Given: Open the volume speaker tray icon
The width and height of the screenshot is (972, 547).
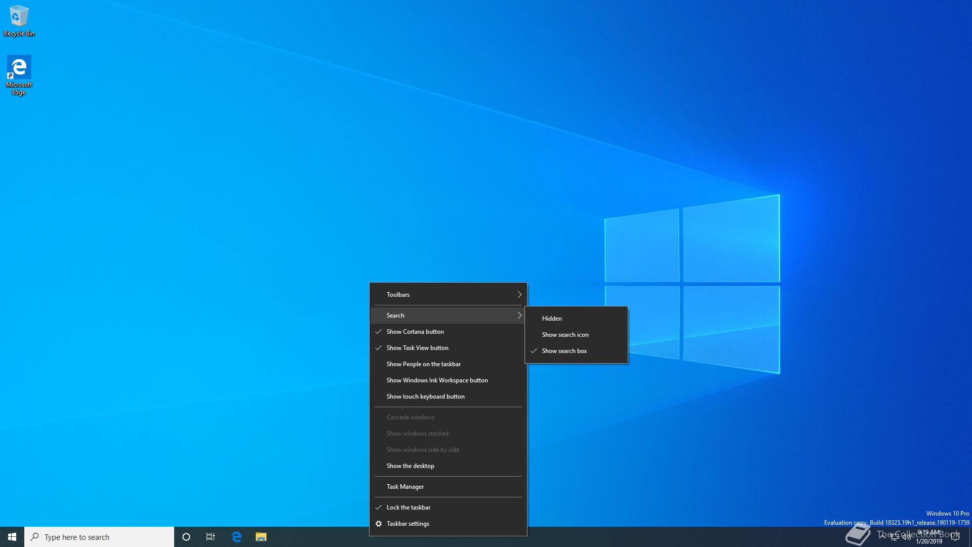Looking at the screenshot, I should [x=907, y=537].
